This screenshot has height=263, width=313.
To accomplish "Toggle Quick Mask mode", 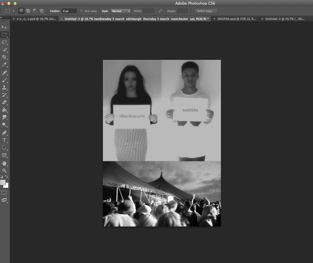I will tap(4, 193).
